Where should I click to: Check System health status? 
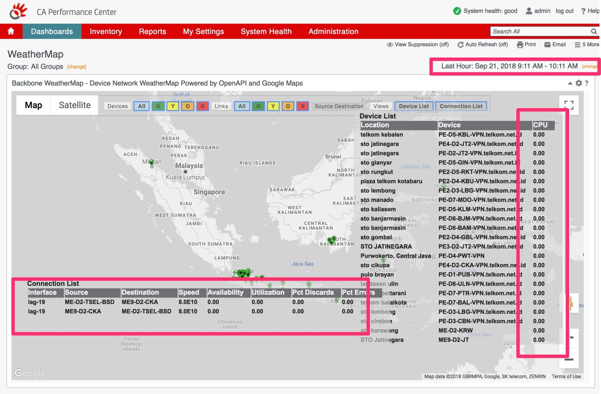485,11
